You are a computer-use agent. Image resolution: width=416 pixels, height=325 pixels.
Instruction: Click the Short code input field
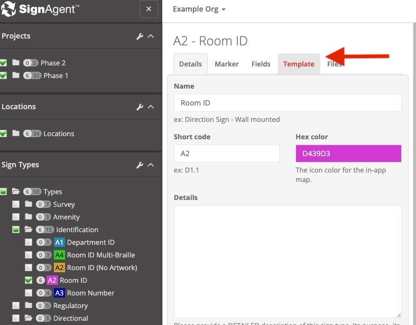pos(226,154)
